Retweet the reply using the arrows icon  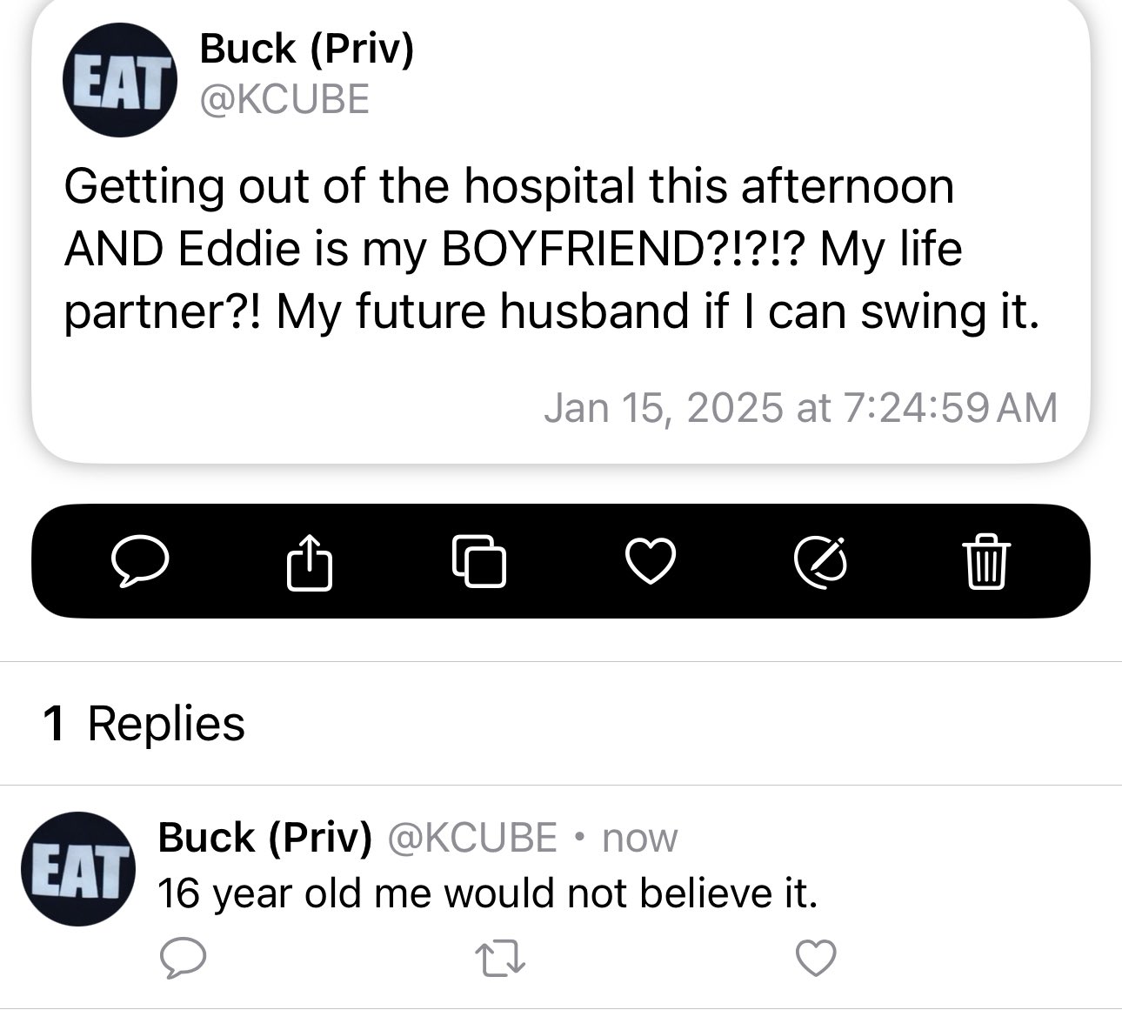(501, 958)
